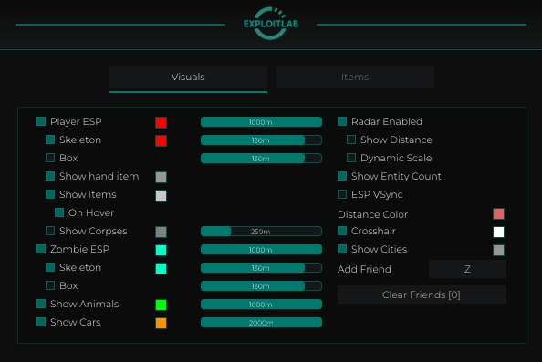Viewport: 542px width, 362px height.
Task: Toggle Skeleton checkbox under Player ESP
Action: pos(50,140)
